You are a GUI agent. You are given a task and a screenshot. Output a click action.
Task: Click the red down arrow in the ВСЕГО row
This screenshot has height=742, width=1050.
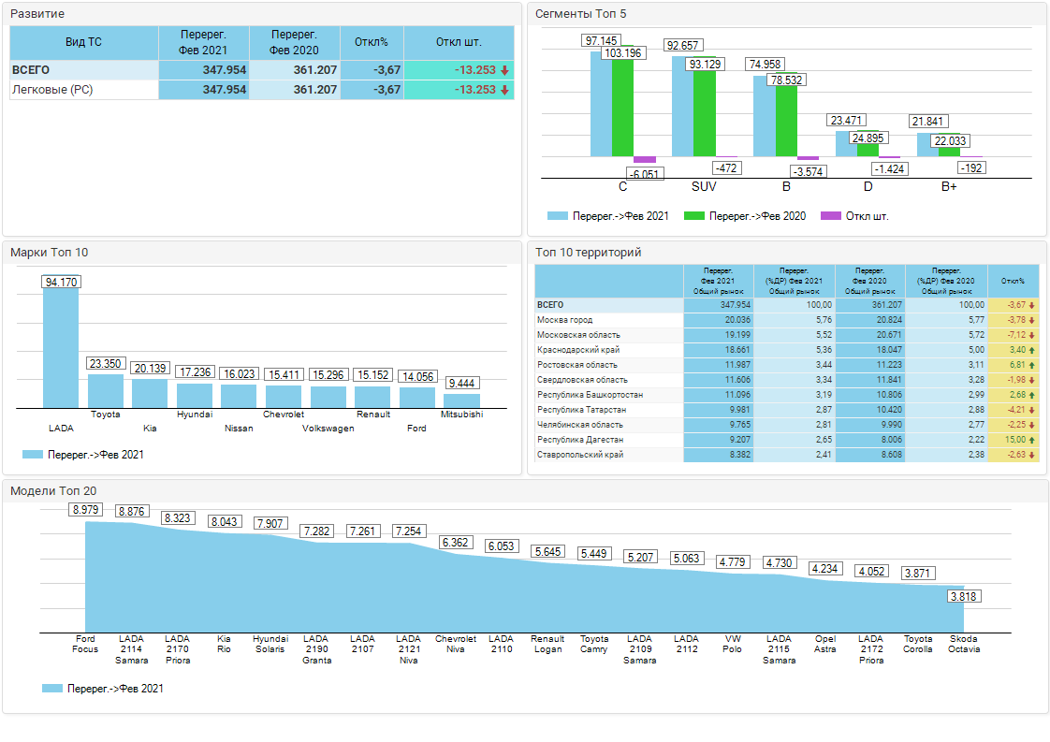click(504, 71)
